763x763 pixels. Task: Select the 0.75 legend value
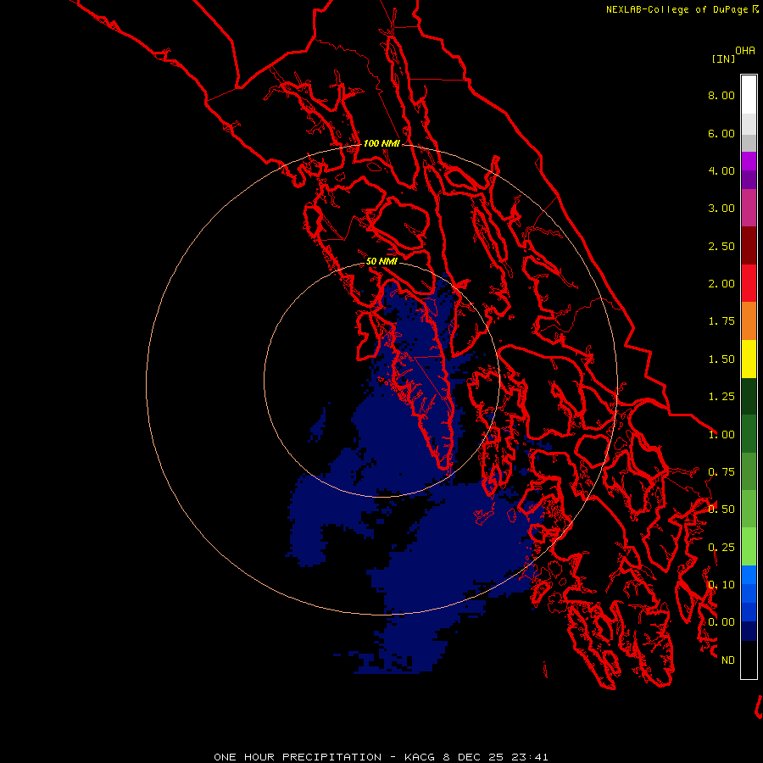(721, 472)
